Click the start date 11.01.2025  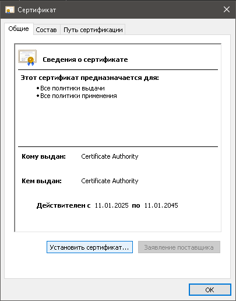(x=111, y=205)
